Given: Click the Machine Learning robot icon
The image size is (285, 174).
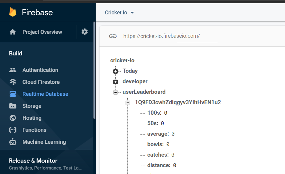Looking at the screenshot, I should click(13, 142).
